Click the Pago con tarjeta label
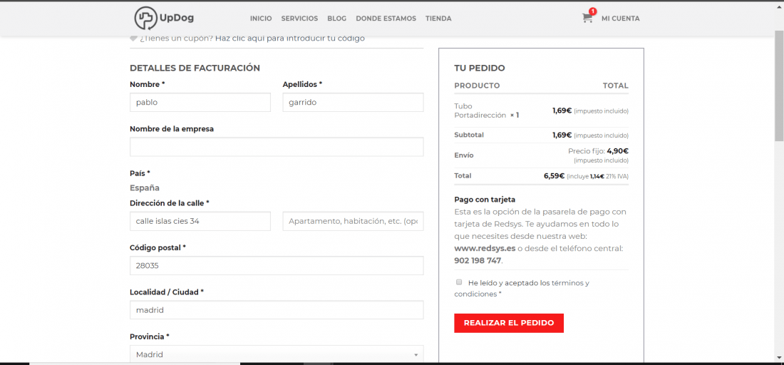The width and height of the screenshot is (784, 365). click(x=485, y=199)
